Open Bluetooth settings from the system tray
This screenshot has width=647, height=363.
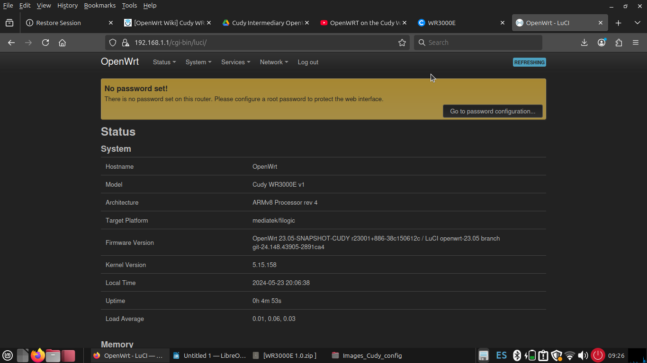point(516,355)
